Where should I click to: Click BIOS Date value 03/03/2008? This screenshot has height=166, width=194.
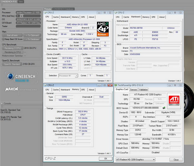point(155,54)
